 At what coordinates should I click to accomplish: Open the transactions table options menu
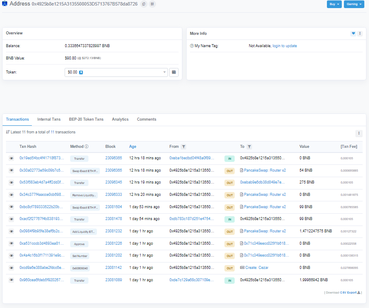358,134
